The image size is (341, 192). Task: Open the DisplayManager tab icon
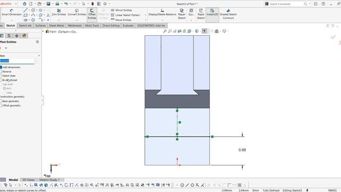click(x=24, y=36)
